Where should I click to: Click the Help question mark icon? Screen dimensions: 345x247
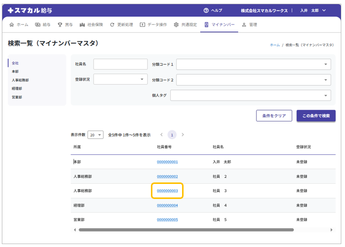(x=206, y=11)
